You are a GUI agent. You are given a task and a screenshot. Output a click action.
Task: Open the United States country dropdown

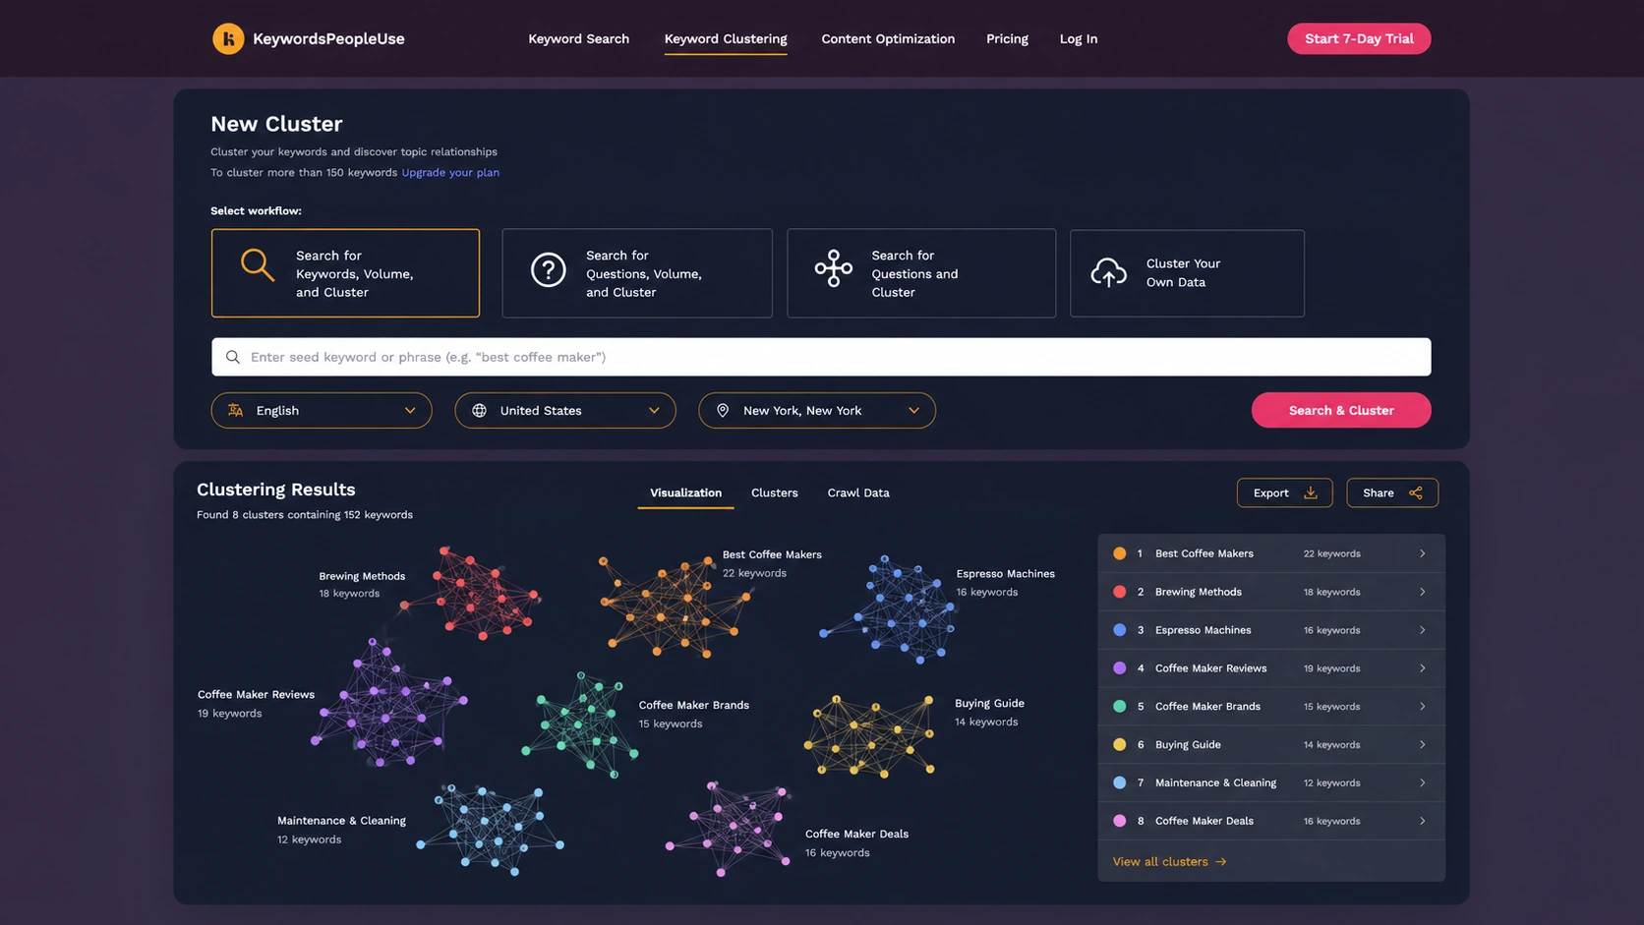565,410
